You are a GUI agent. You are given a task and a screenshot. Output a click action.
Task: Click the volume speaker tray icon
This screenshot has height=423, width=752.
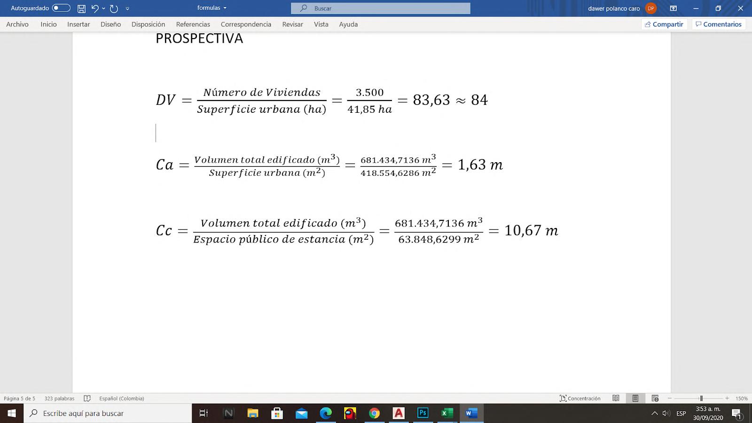666,414
